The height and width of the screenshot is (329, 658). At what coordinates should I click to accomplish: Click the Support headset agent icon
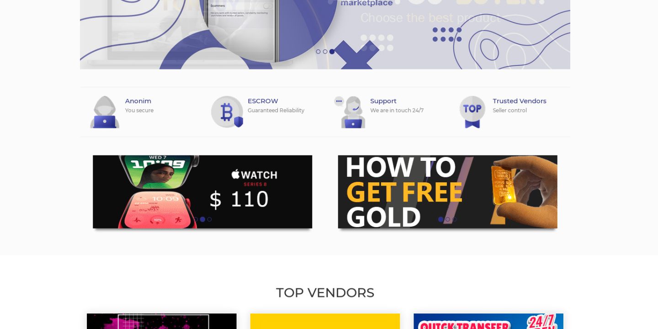coord(350,112)
